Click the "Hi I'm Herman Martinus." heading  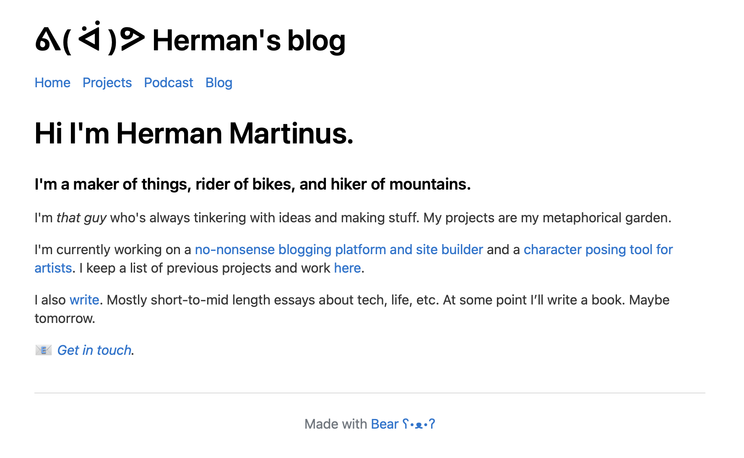point(194,133)
